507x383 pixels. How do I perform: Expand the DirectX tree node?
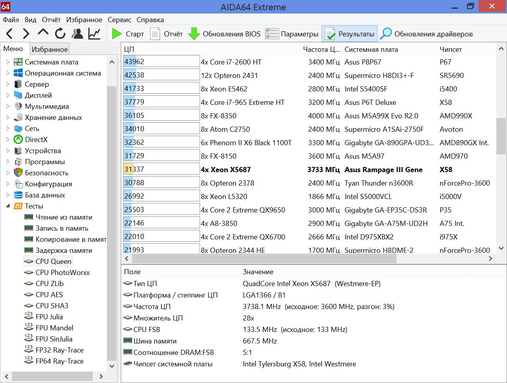click(8, 140)
